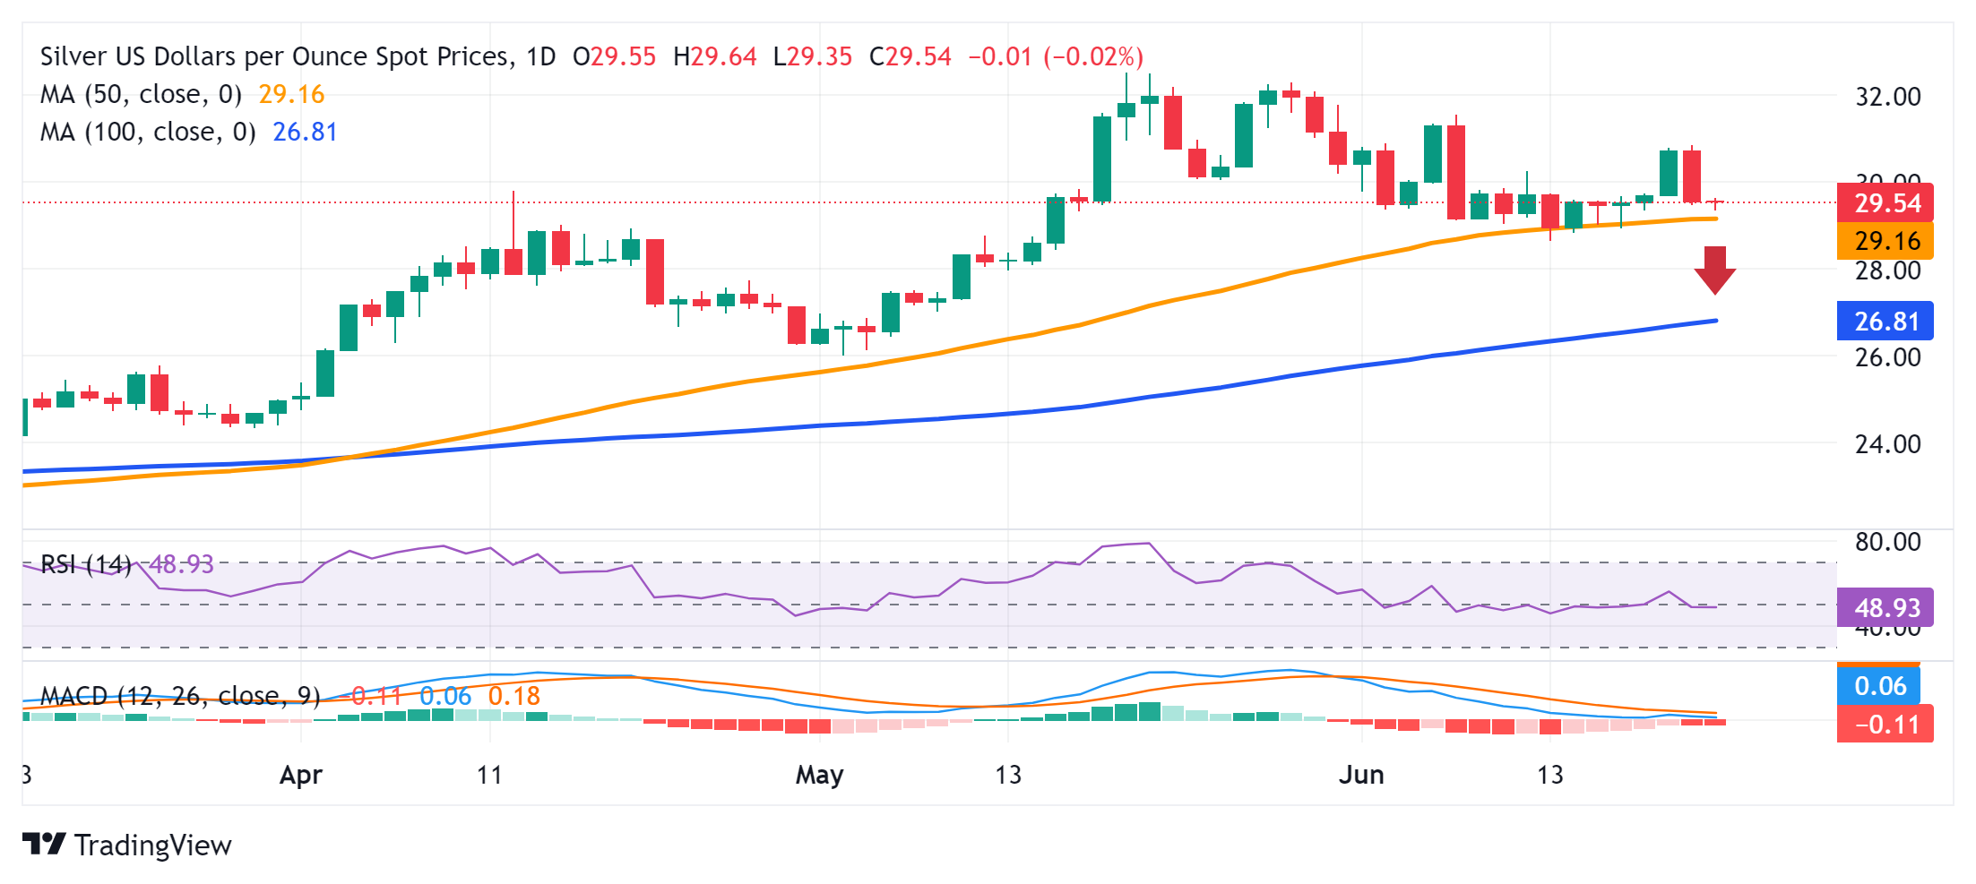This screenshot has width=1976, height=884.
Task: Click the blue 26.81 price axis tag
Action: (x=1885, y=321)
